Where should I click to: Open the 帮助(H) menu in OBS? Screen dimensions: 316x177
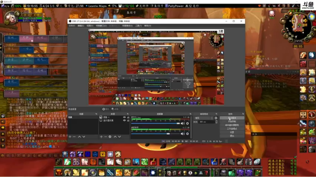[x=147, y=26]
